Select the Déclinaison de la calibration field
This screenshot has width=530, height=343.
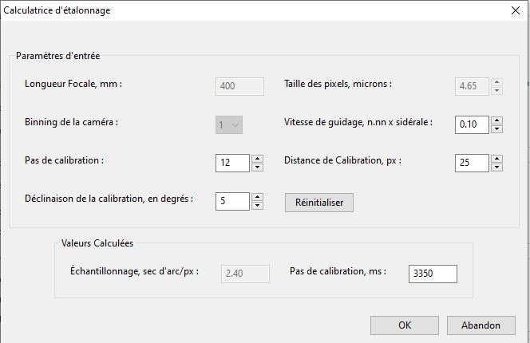232,201
